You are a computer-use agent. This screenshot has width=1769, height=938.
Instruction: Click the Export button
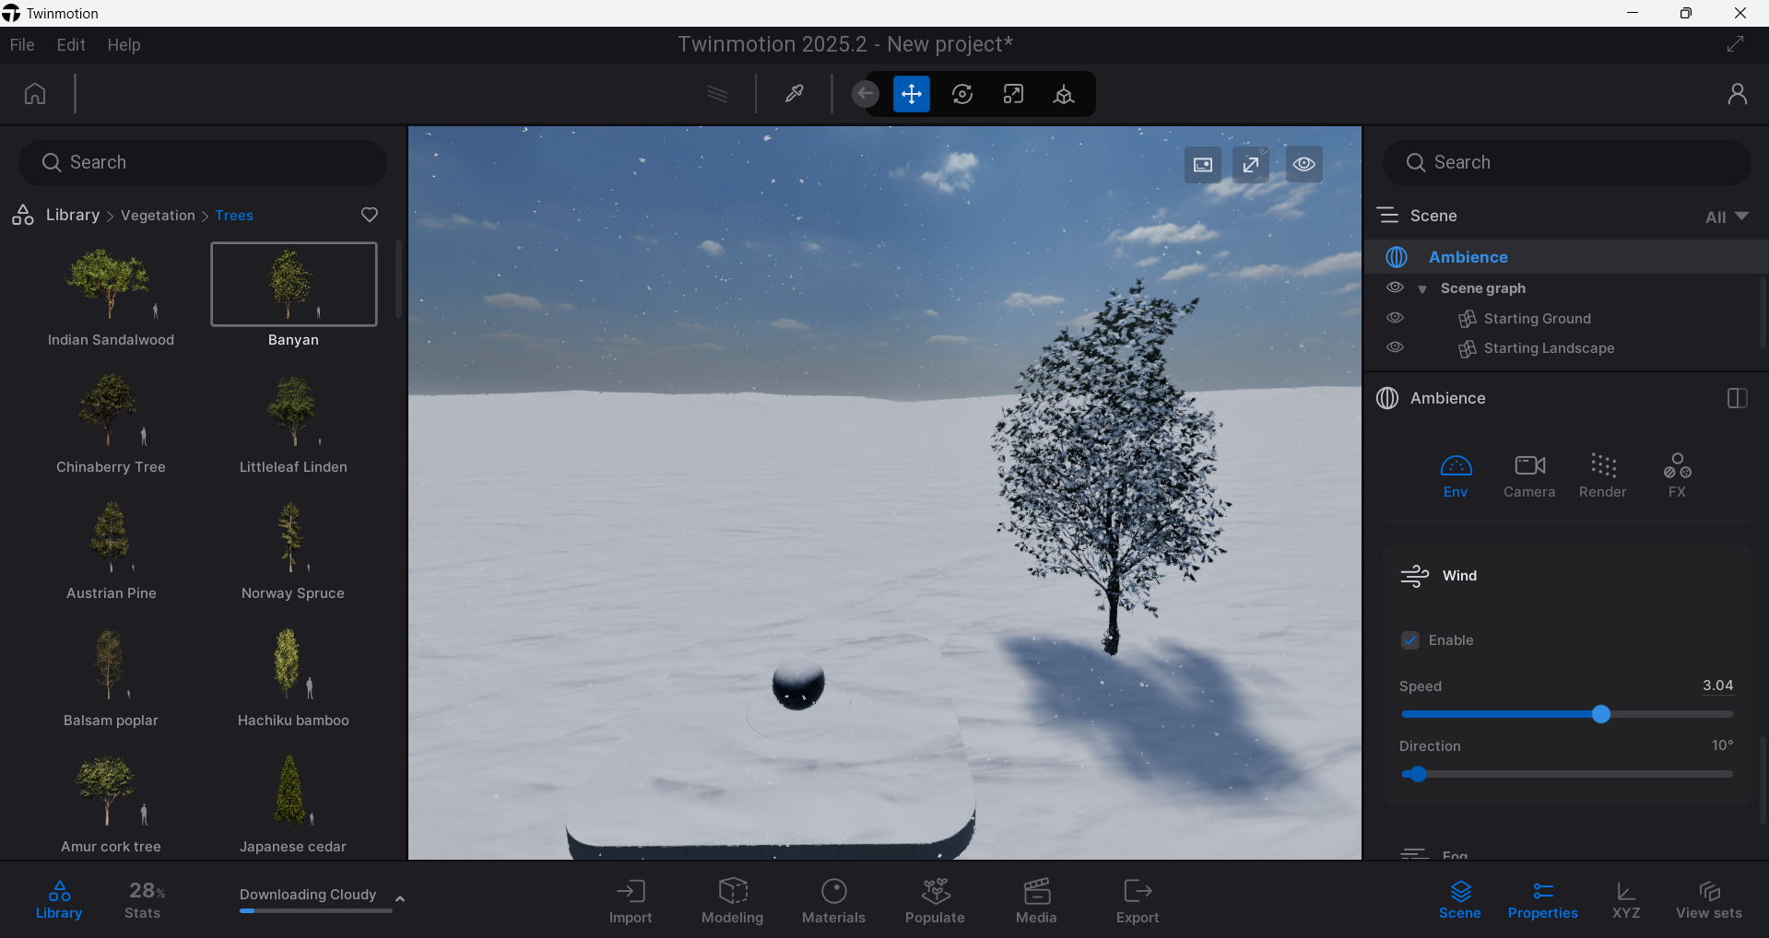point(1138,900)
